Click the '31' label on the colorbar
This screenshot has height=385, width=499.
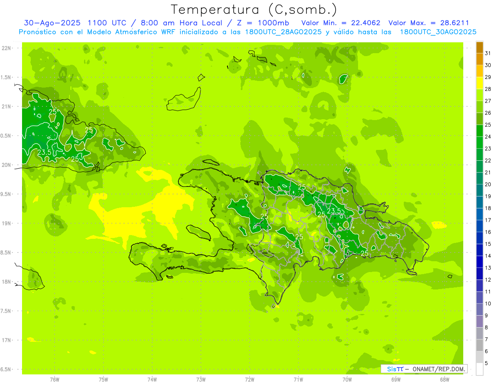(x=488, y=53)
